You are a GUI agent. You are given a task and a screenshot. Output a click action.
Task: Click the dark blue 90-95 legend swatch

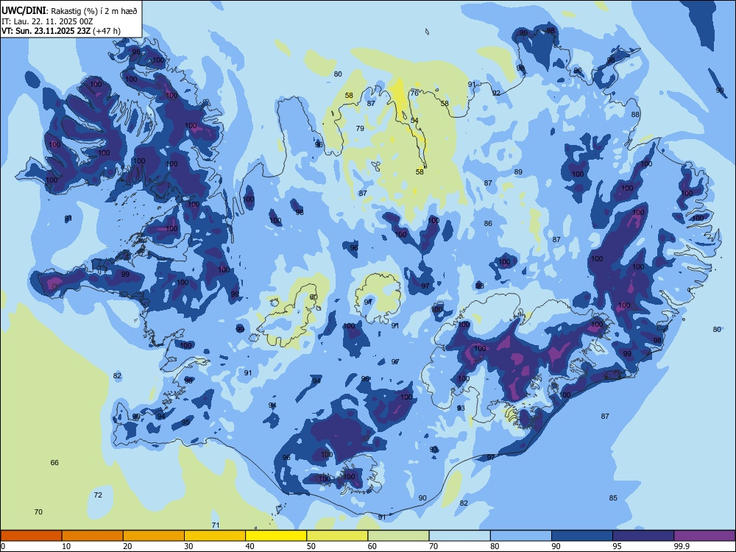[x=582, y=536]
